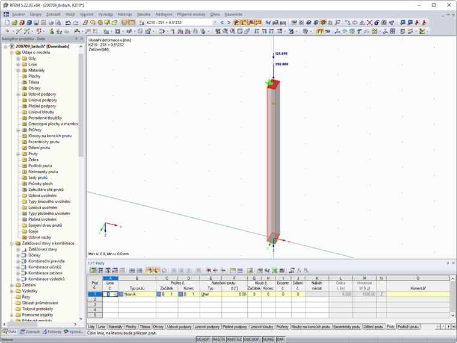Expand the Uzly tree node
Screen dimensions: 457x343
click(18, 58)
